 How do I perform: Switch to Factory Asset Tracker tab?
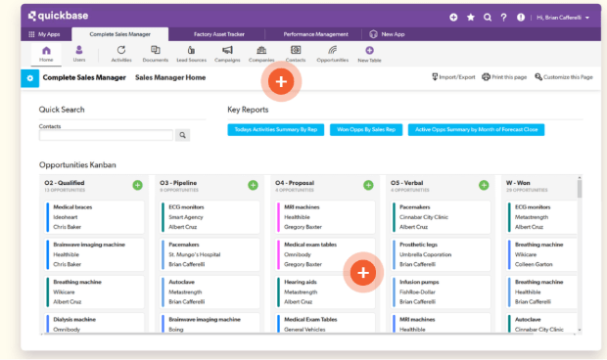219,34
